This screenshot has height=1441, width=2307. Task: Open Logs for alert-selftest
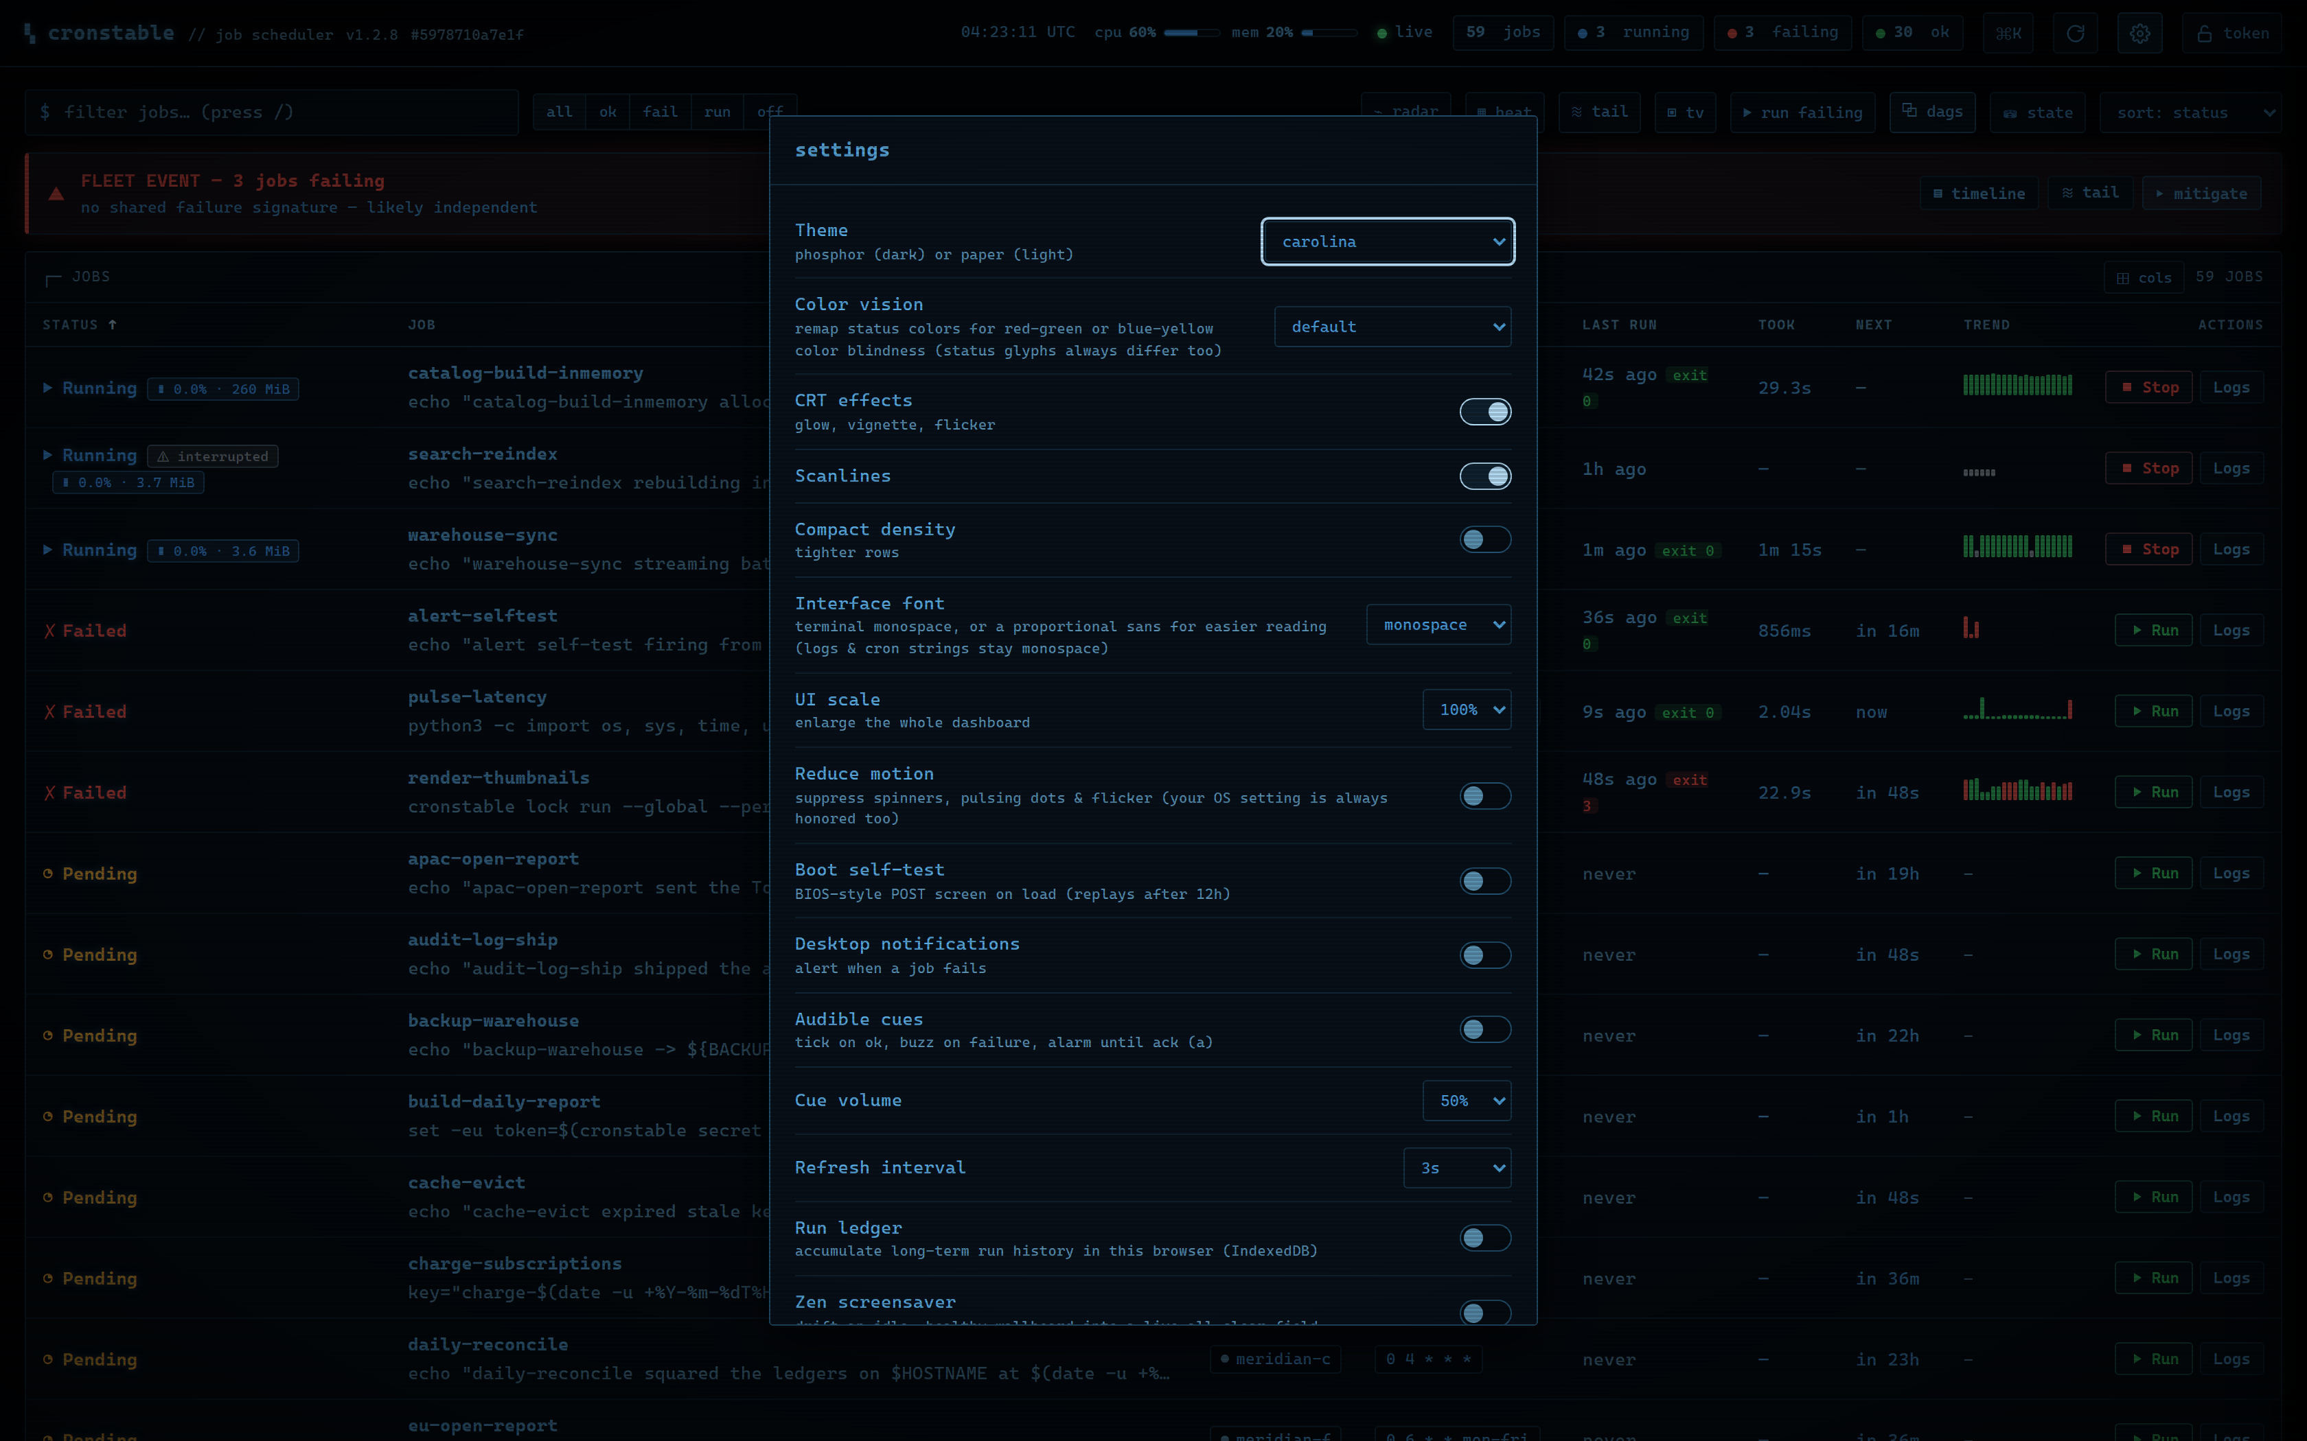pyautogui.click(x=2231, y=630)
